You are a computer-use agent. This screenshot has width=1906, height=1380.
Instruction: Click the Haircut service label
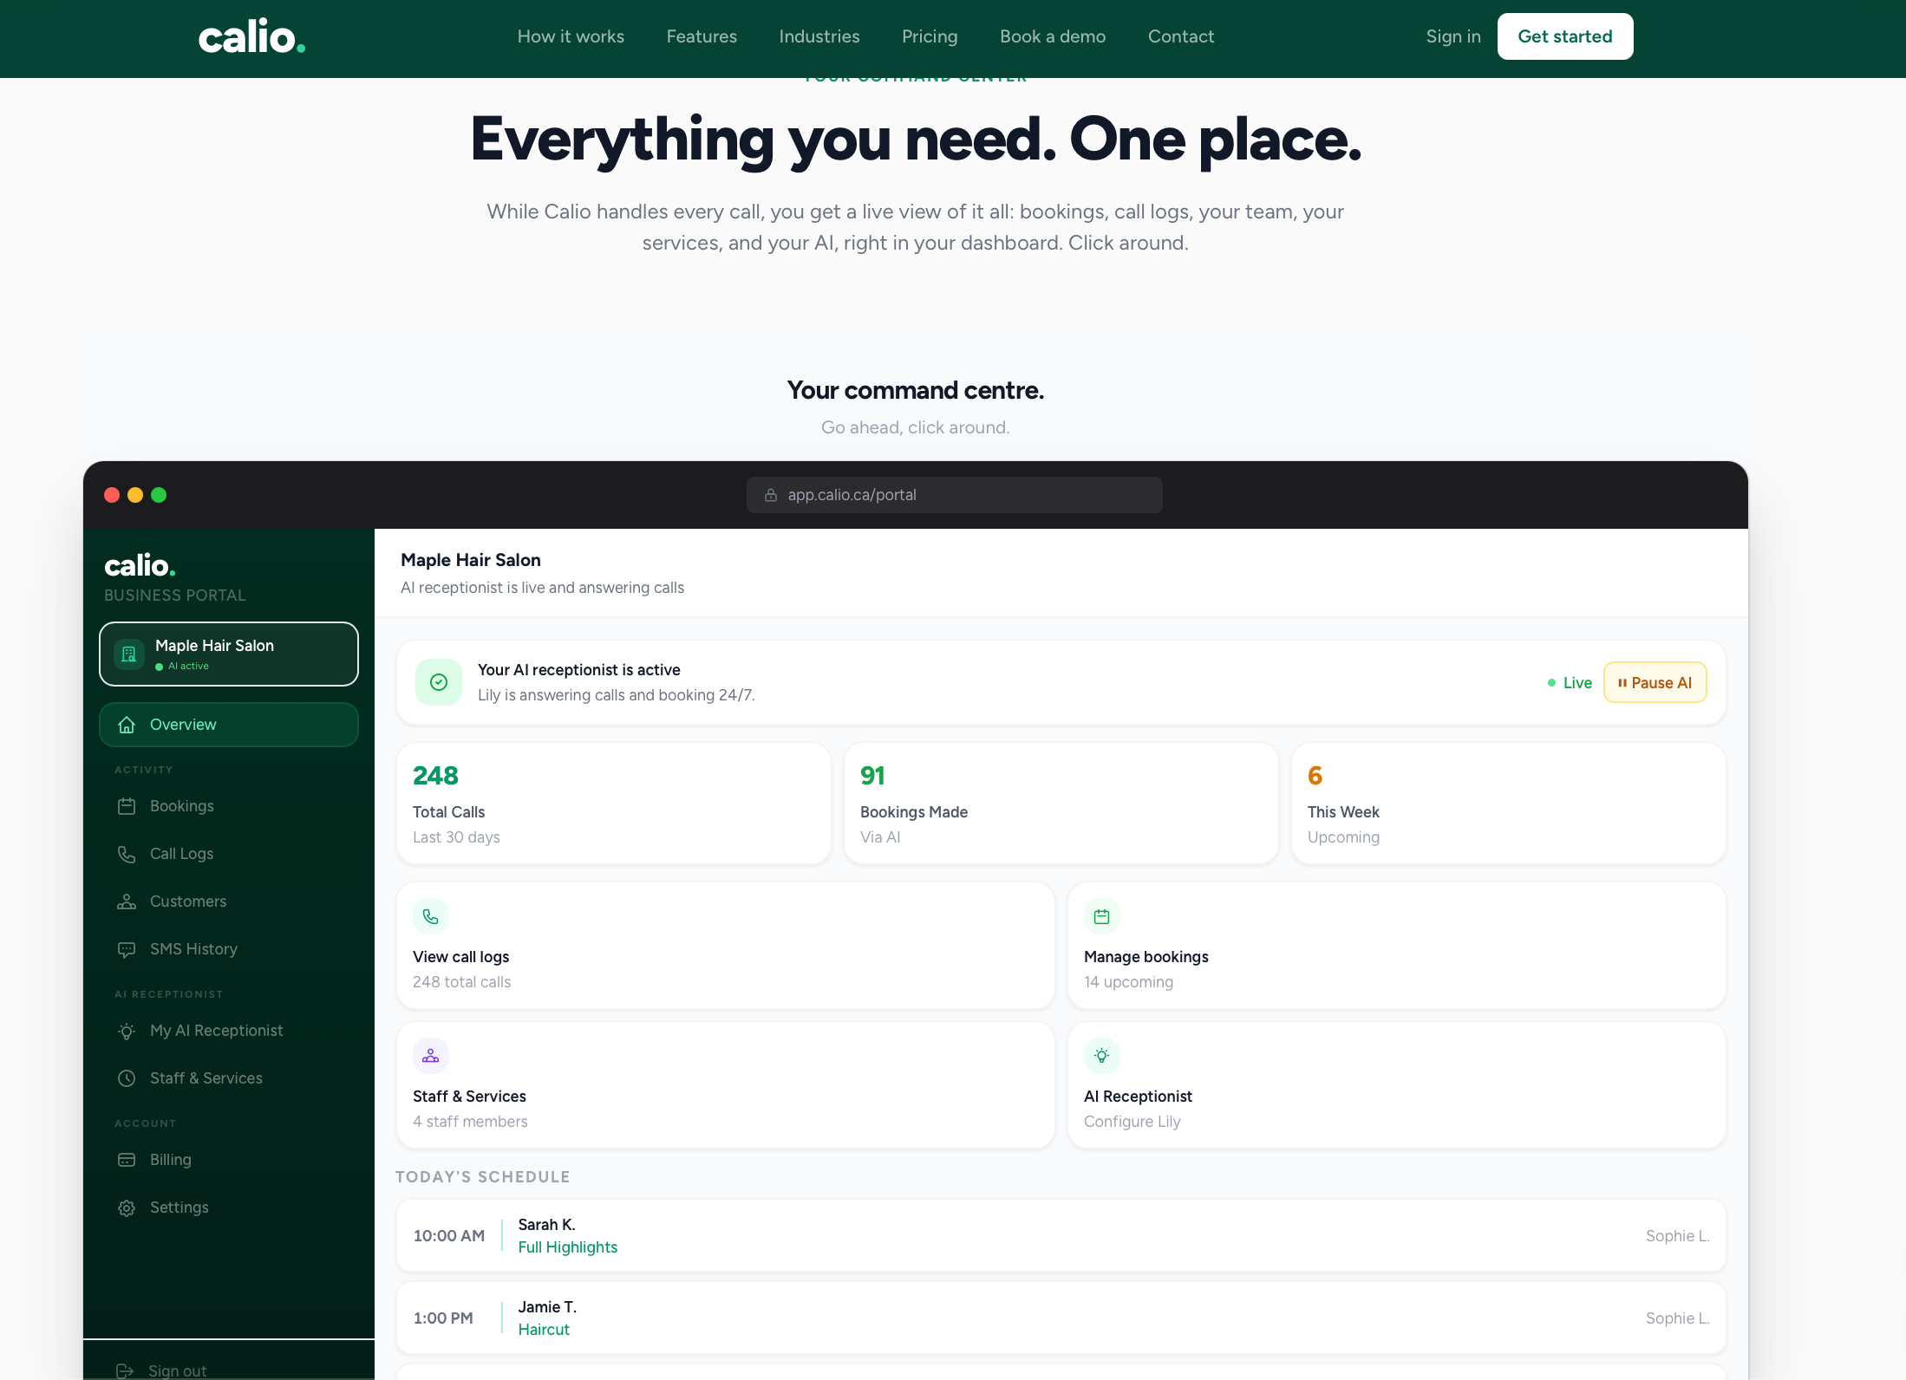[x=544, y=1330]
